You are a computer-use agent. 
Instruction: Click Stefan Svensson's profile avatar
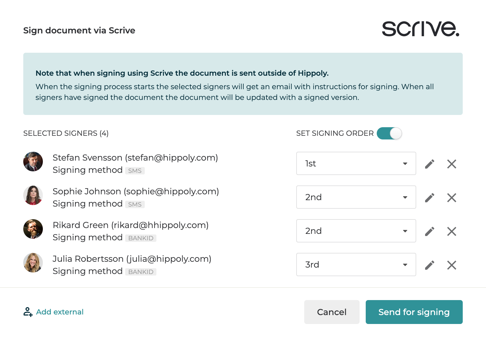tap(33, 162)
